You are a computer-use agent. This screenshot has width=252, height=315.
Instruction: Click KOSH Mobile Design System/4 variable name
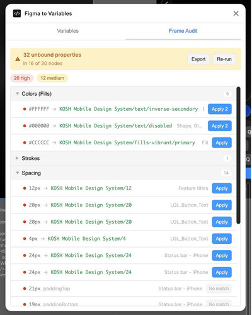pyautogui.click(x=86, y=239)
